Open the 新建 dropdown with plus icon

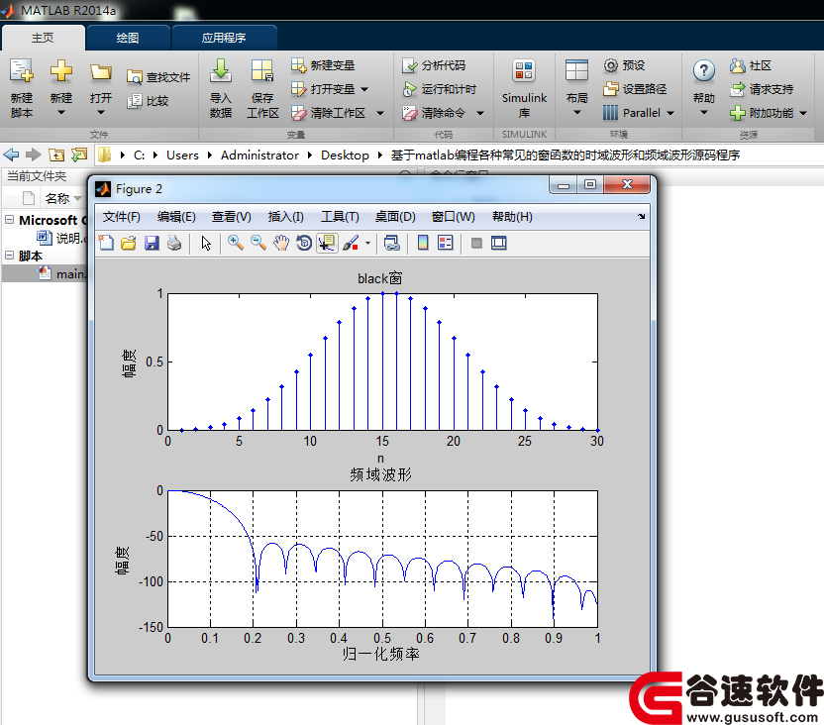pyautogui.click(x=61, y=88)
